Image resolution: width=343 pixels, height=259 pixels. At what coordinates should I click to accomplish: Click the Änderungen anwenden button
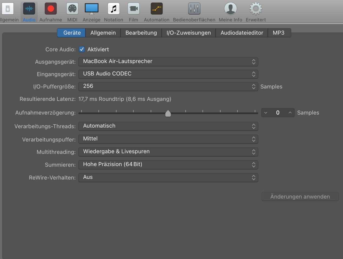300,197
